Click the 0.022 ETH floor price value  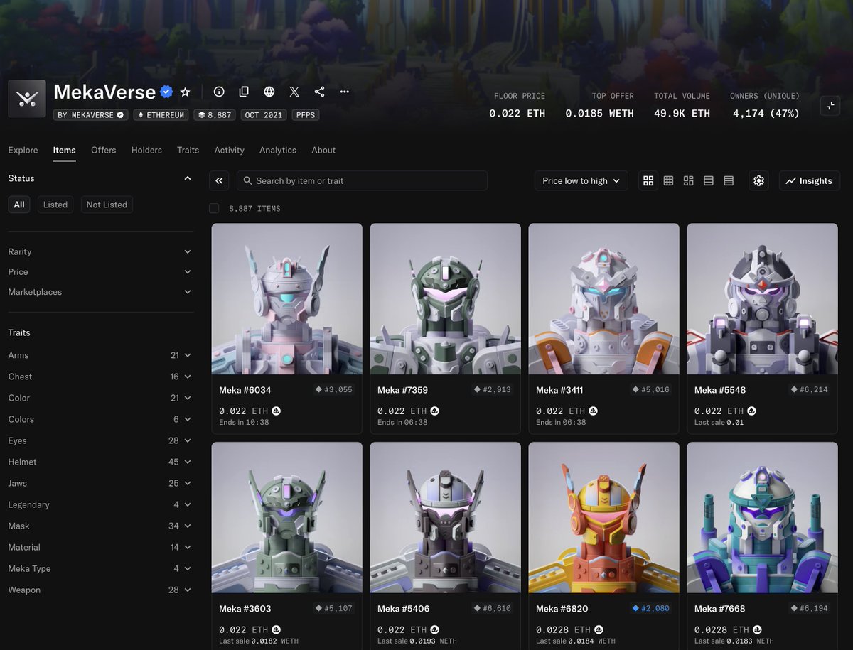pos(517,114)
